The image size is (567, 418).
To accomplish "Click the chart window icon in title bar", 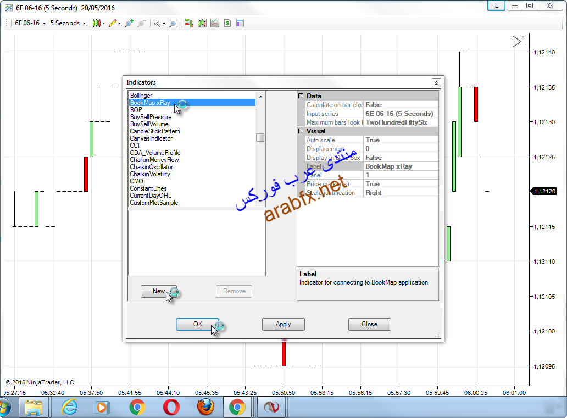I will (x=9, y=8).
